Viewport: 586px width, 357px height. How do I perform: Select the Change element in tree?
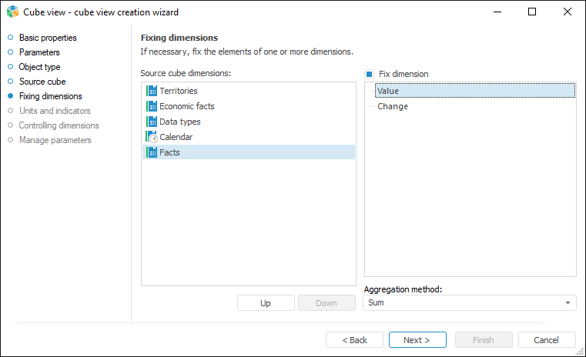pyautogui.click(x=393, y=106)
